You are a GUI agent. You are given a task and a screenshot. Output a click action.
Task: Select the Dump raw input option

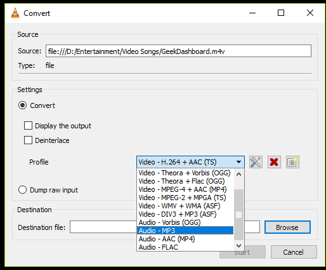(x=22, y=190)
